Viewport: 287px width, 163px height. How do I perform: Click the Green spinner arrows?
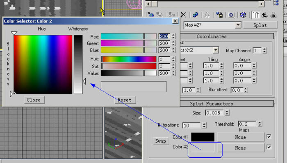pyautogui.click(x=173, y=43)
